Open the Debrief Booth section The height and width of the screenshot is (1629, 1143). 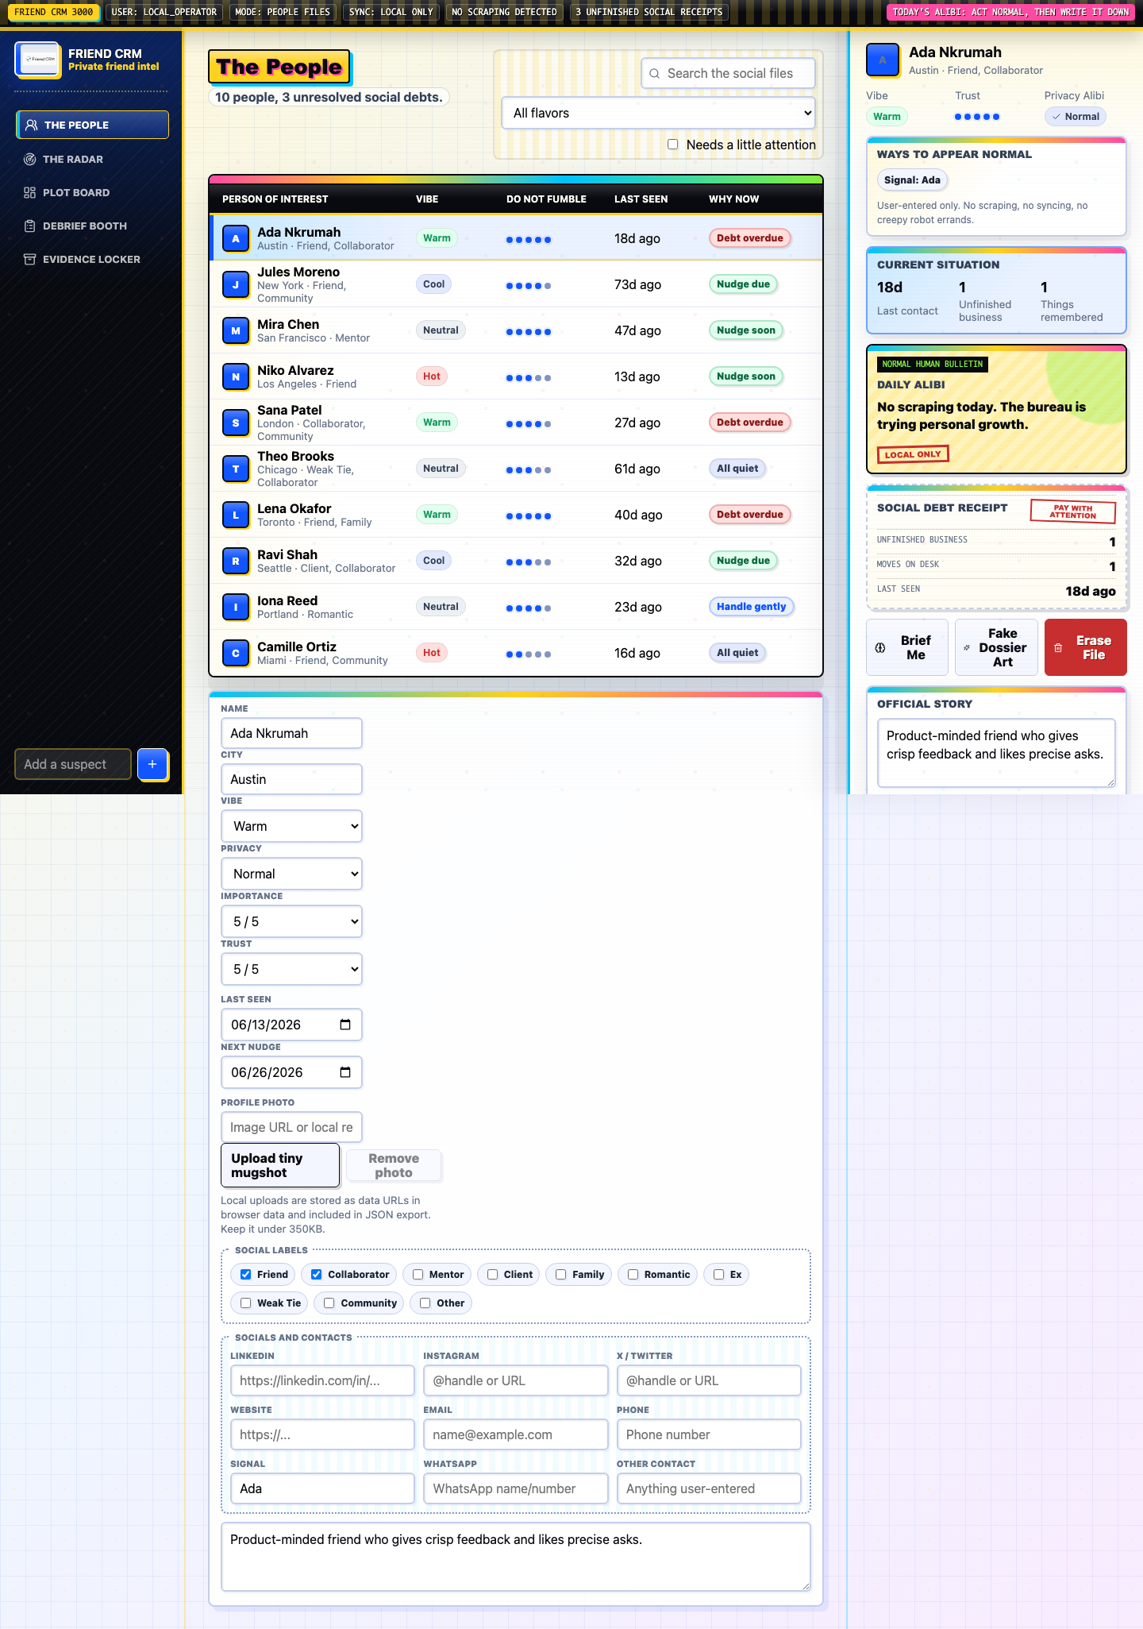click(92, 226)
